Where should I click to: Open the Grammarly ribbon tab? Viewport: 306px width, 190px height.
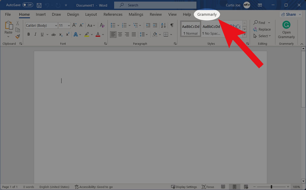(207, 14)
